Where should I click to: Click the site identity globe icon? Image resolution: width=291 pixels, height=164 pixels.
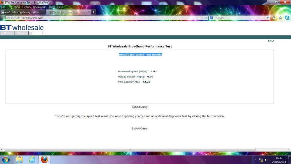[x=8, y=18]
